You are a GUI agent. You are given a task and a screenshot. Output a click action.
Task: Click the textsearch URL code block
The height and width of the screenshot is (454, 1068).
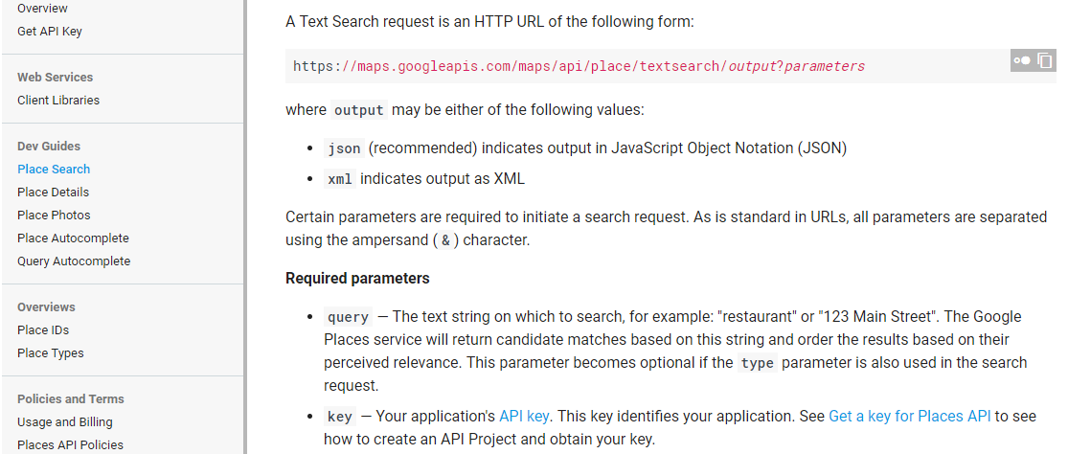pos(670,66)
